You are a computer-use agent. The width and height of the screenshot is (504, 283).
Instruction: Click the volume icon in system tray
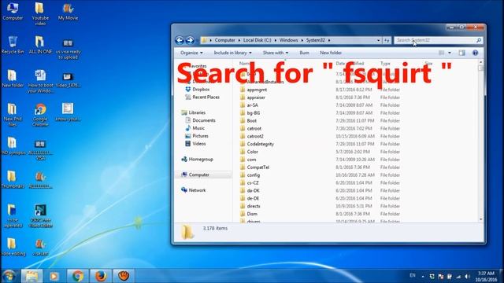pos(467,276)
